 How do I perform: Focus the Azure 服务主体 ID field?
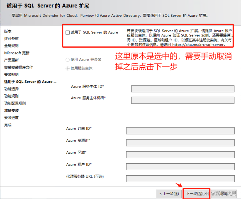[183, 89]
